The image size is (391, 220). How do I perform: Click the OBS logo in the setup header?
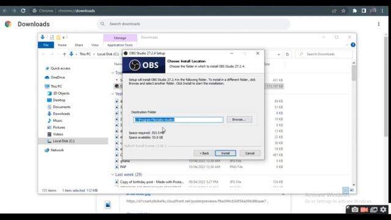pyautogui.click(x=144, y=65)
